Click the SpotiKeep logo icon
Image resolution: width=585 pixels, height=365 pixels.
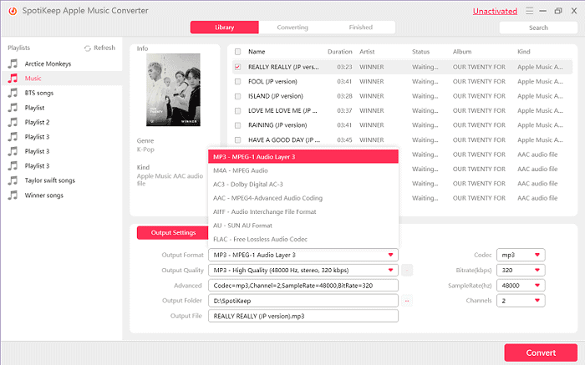pyautogui.click(x=13, y=11)
